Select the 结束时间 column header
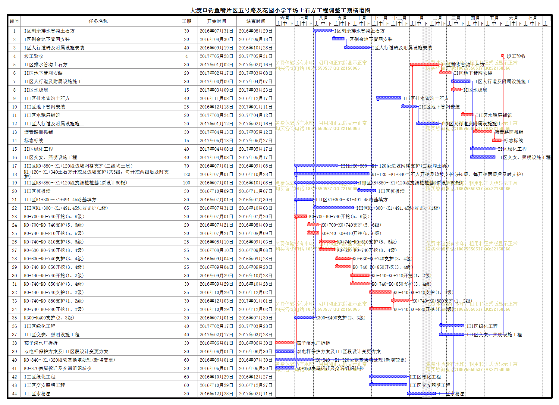Viewport: 559px width, 405px height. click(256, 21)
